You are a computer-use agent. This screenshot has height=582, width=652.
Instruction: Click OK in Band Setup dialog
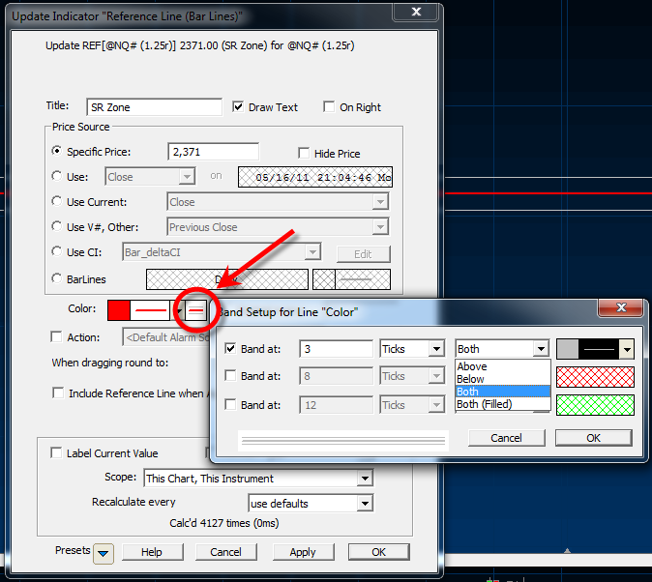(593, 438)
